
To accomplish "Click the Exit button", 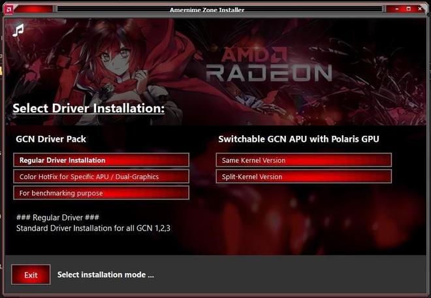I will pos(31,274).
